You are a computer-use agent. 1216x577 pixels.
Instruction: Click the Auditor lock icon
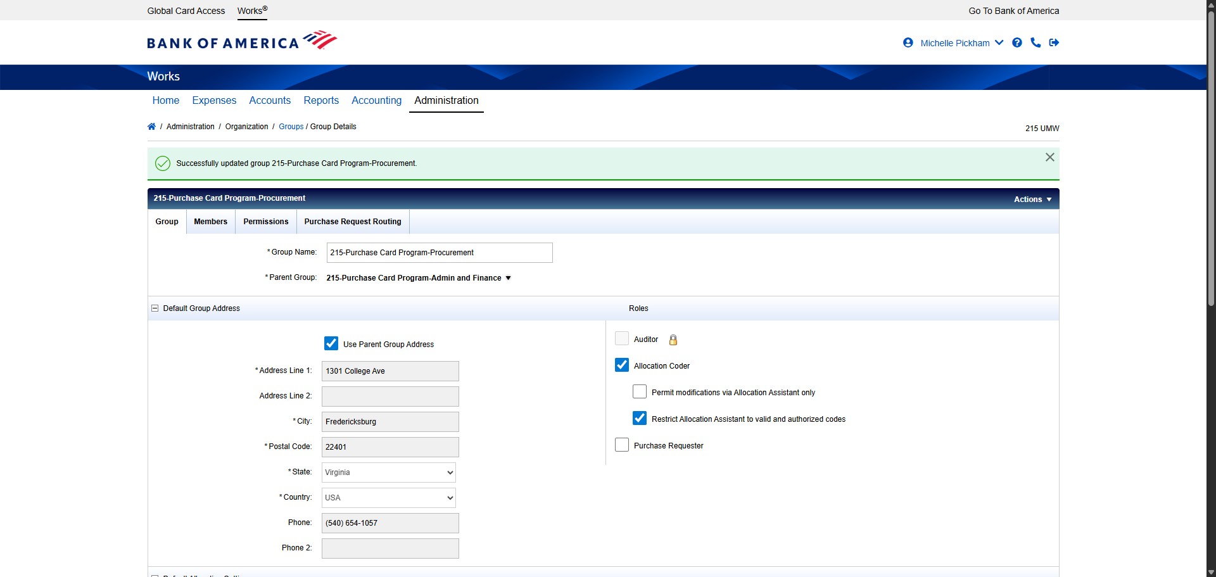pyautogui.click(x=673, y=340)
